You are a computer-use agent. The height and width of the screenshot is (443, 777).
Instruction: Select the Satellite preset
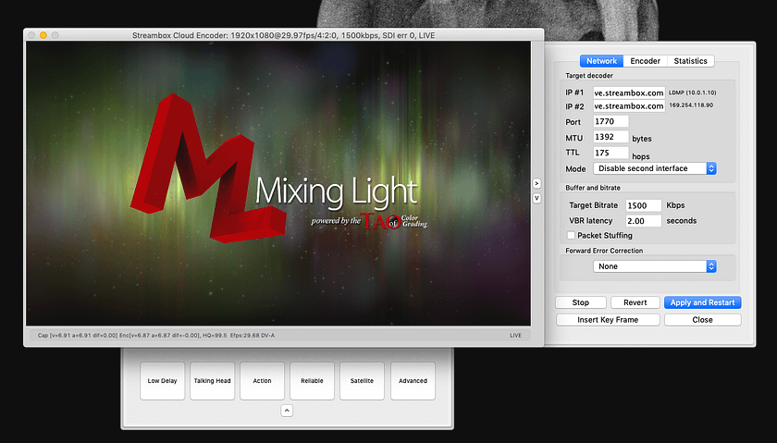tap(362, 380)
